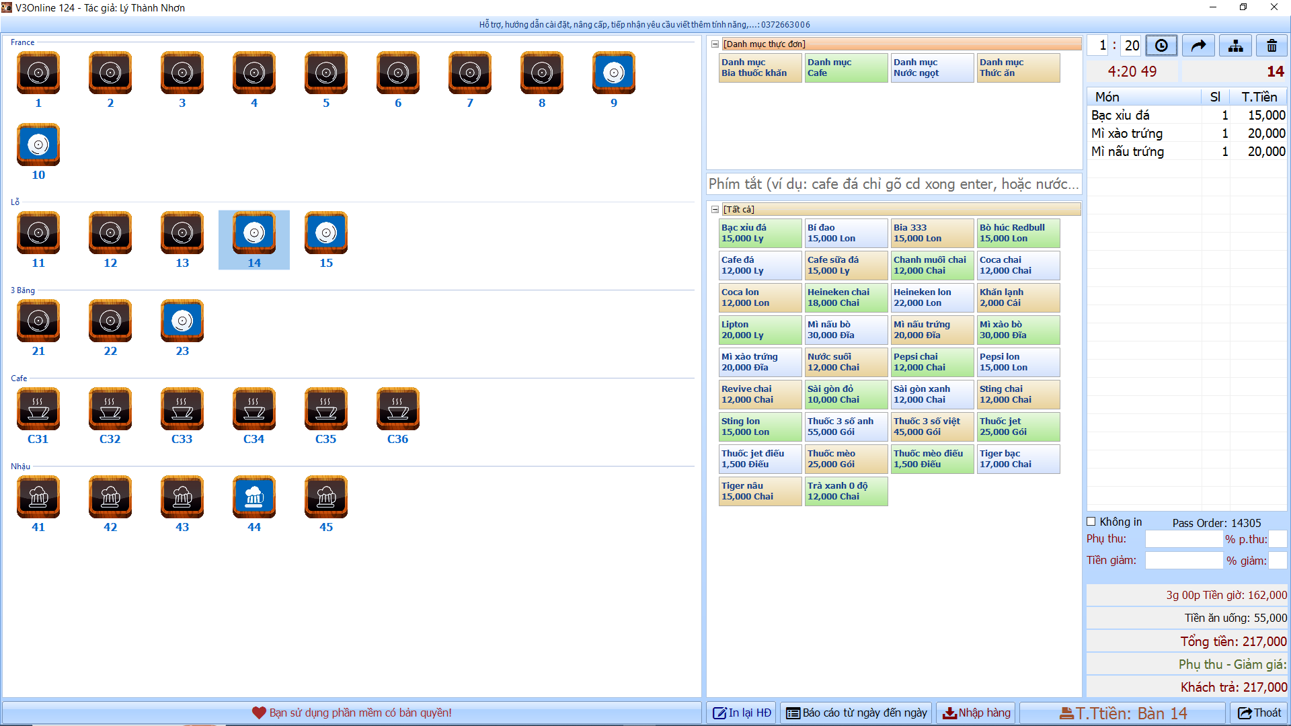1291x726 pixels.
Task: Open occupied table 15
Action: [326, 233]
